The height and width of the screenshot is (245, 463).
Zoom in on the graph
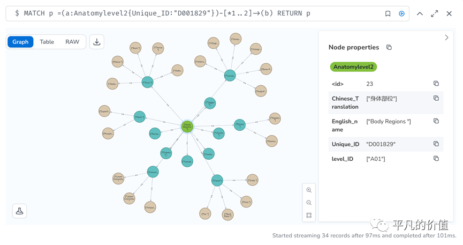click(309, 190)
